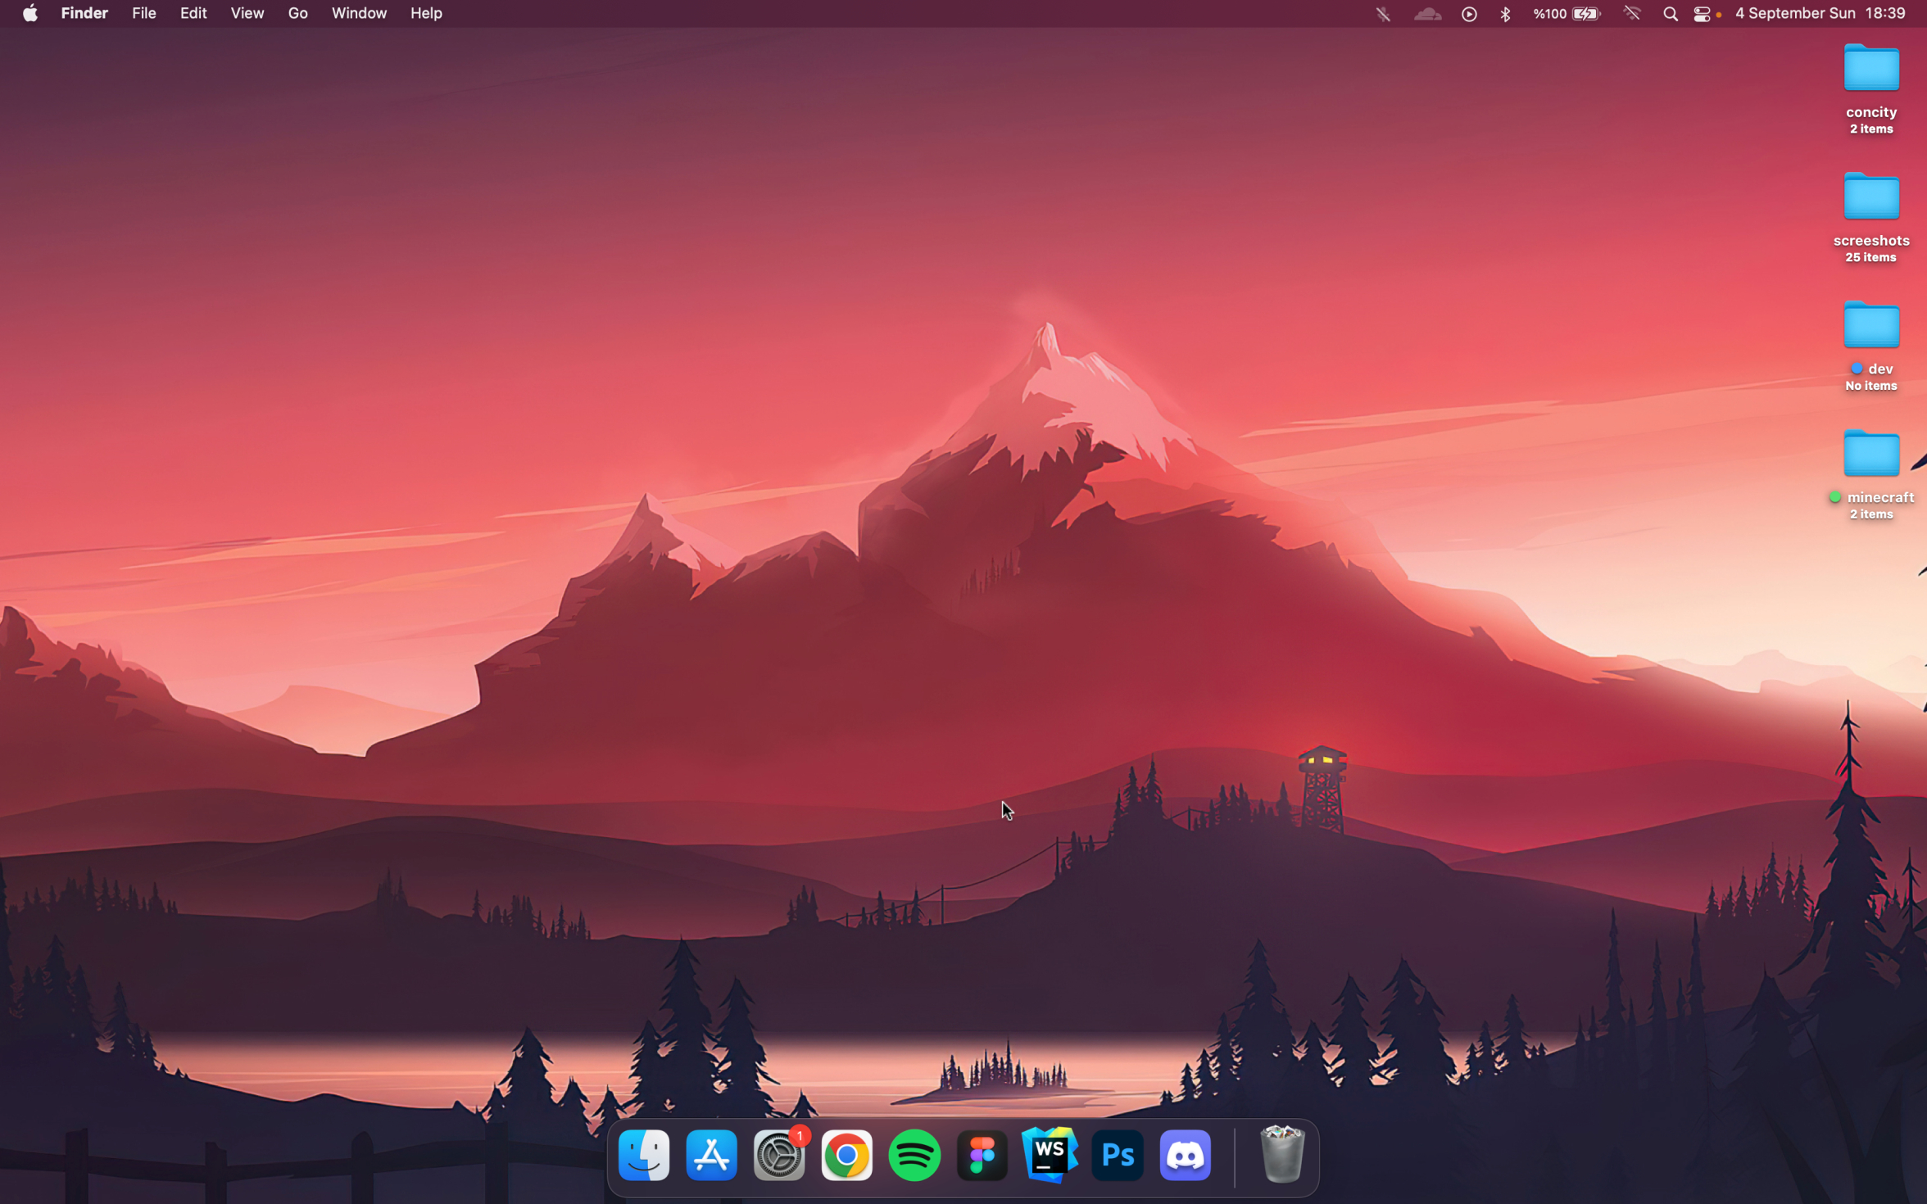Select the dev folder on the desktop
Screen dimensions: 1927x1204
coord(1871,346)
